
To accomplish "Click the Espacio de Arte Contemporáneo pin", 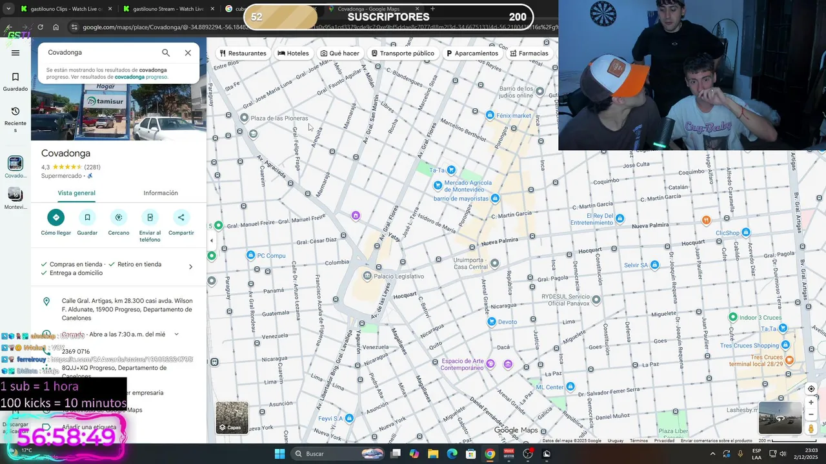I will click(490, 364).
